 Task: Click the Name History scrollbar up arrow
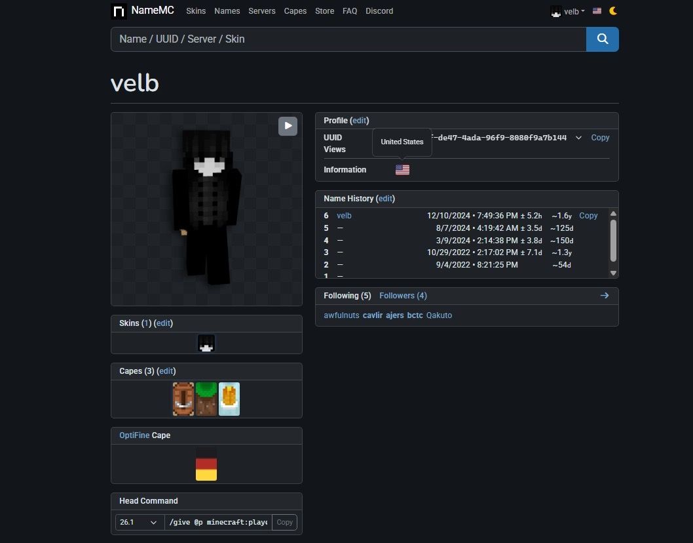(x=613, y=214)
